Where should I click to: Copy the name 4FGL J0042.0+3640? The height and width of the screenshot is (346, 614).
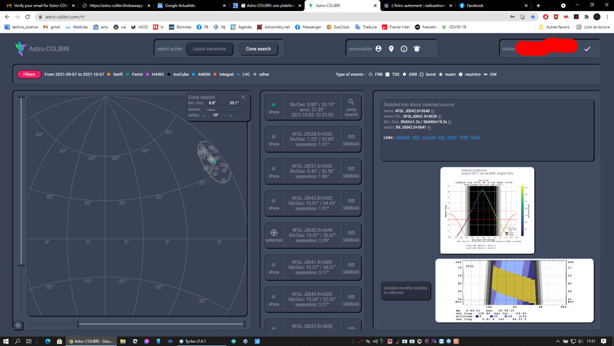coord(433,111)
